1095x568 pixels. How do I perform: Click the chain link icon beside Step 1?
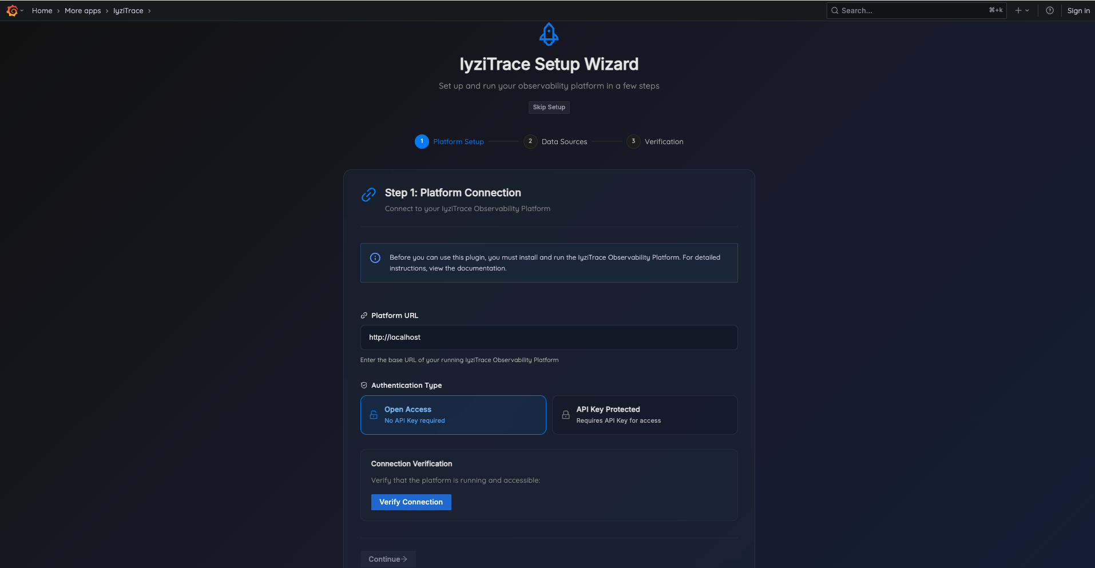pos(368,195)
